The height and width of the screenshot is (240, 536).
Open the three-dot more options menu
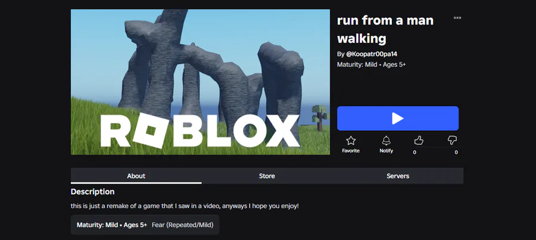457,18
